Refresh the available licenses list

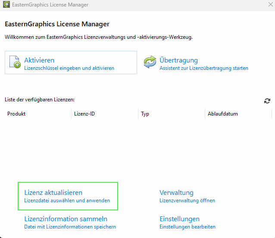267,101
